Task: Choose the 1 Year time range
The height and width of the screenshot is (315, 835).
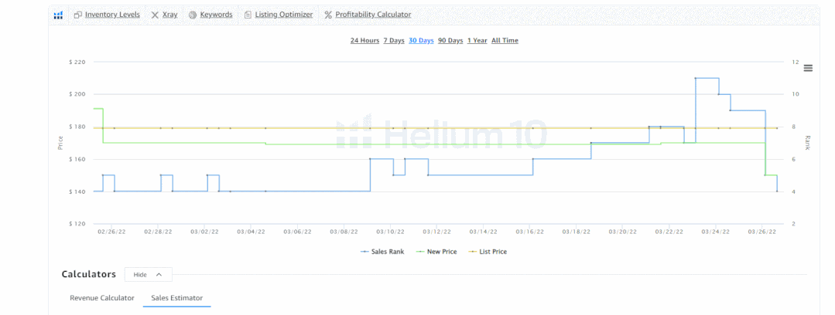Action: pyautogui.click(x=477, y=40)
